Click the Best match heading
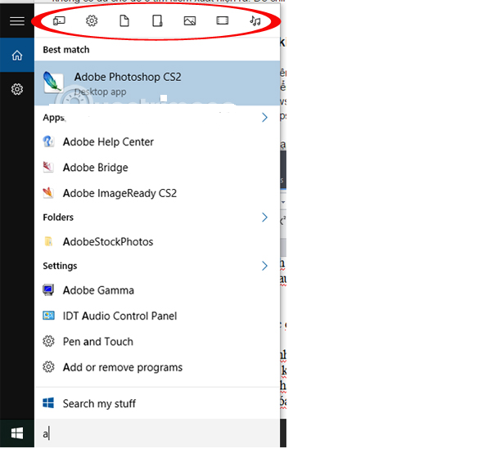This screenshot has width=491, height=449. click(66, 49)
